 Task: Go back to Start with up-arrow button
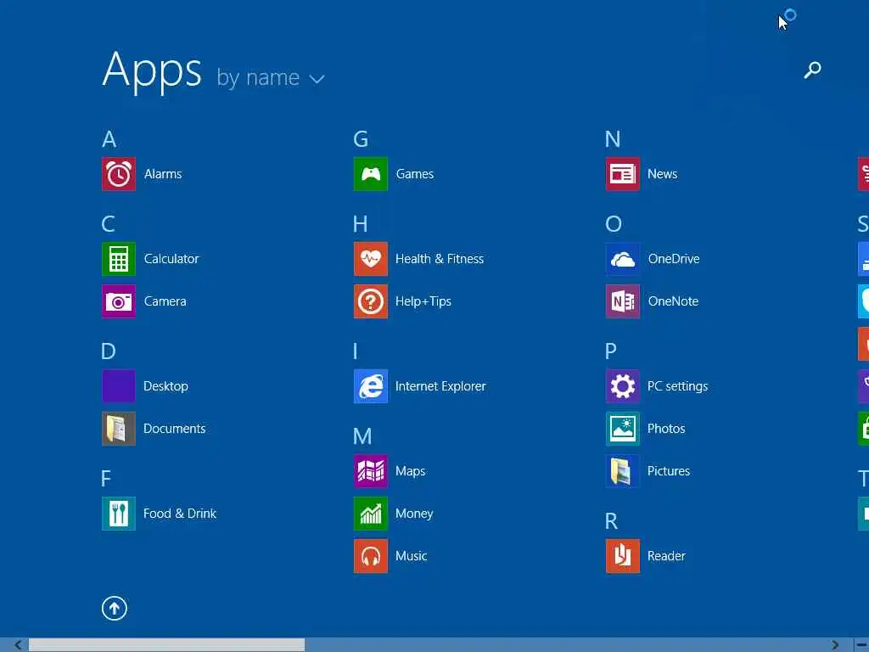point(115,608)
